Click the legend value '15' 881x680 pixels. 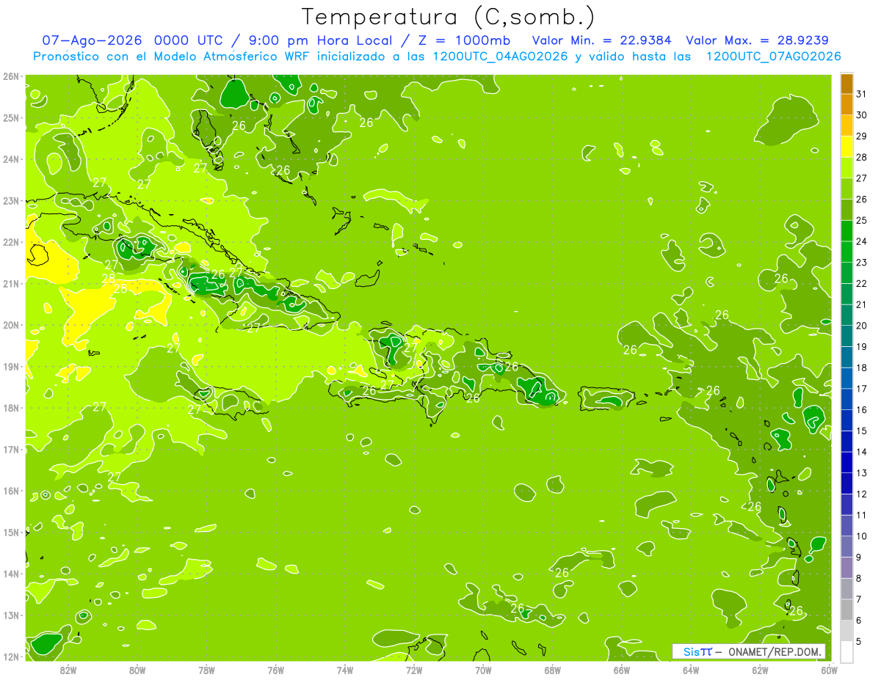point(861,431)
